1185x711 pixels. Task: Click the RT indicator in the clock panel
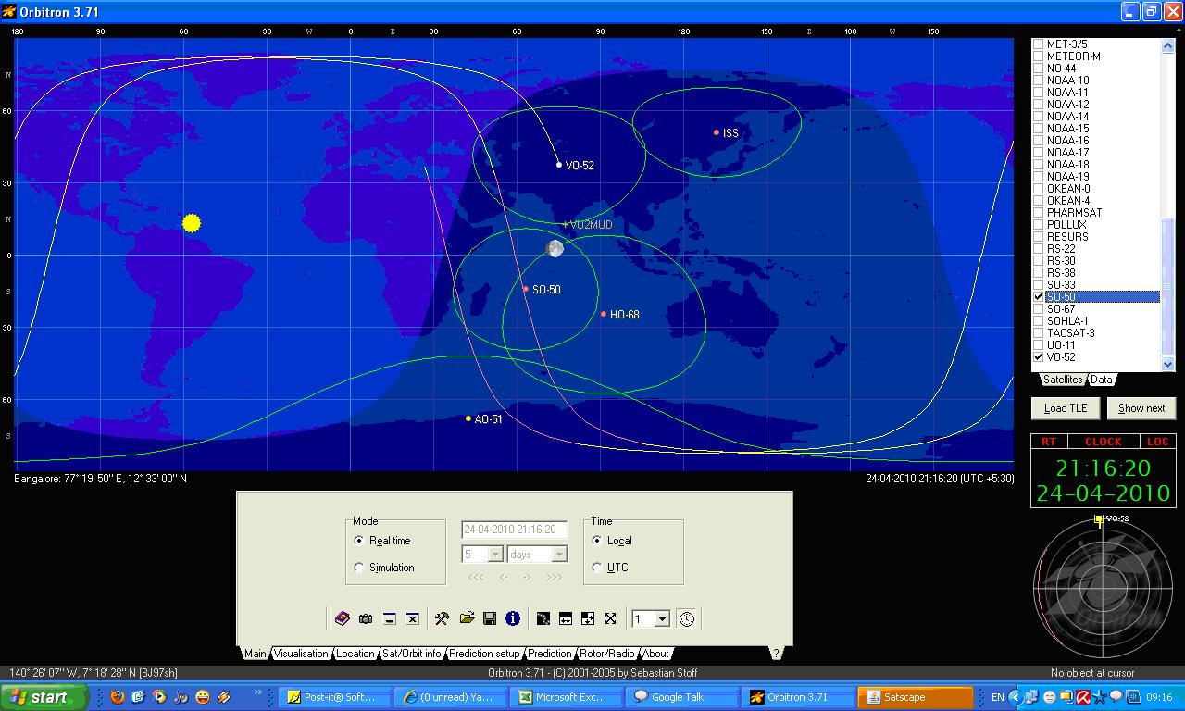[1048, 442]
